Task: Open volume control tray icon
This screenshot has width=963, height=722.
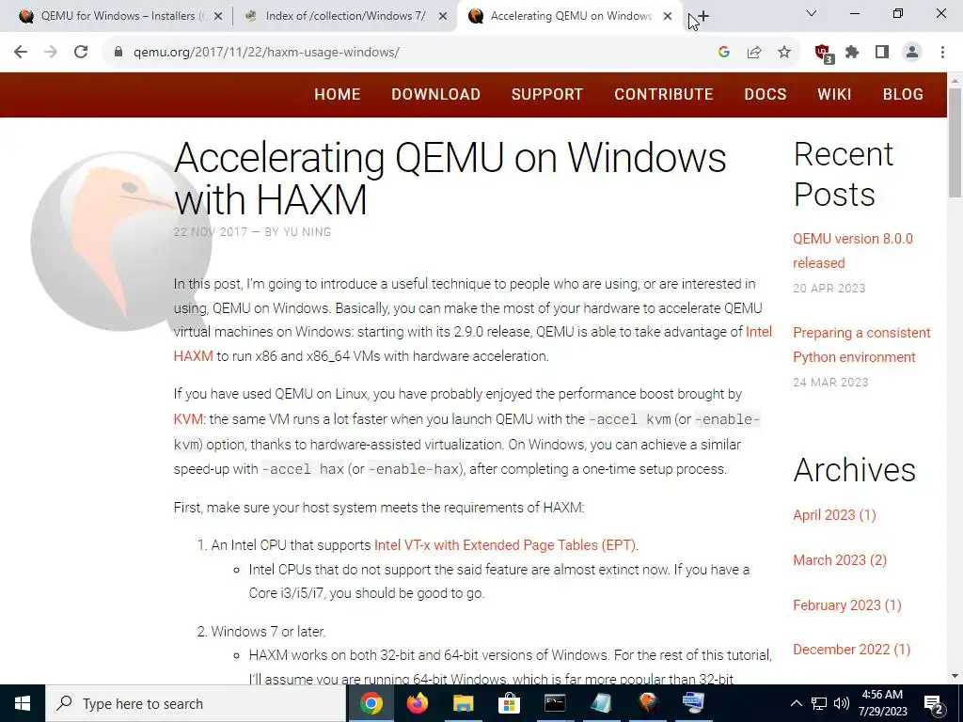Action: tap(842, 703)
